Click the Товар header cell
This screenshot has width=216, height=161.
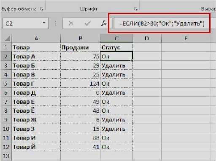point(36,48)
